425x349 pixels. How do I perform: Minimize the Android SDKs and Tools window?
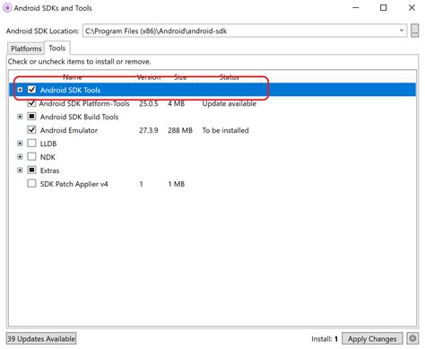355,8
